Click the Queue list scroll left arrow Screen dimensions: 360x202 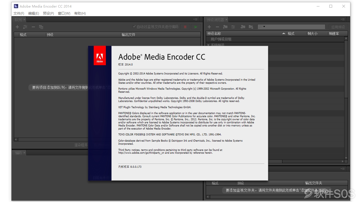coord(16,139)
